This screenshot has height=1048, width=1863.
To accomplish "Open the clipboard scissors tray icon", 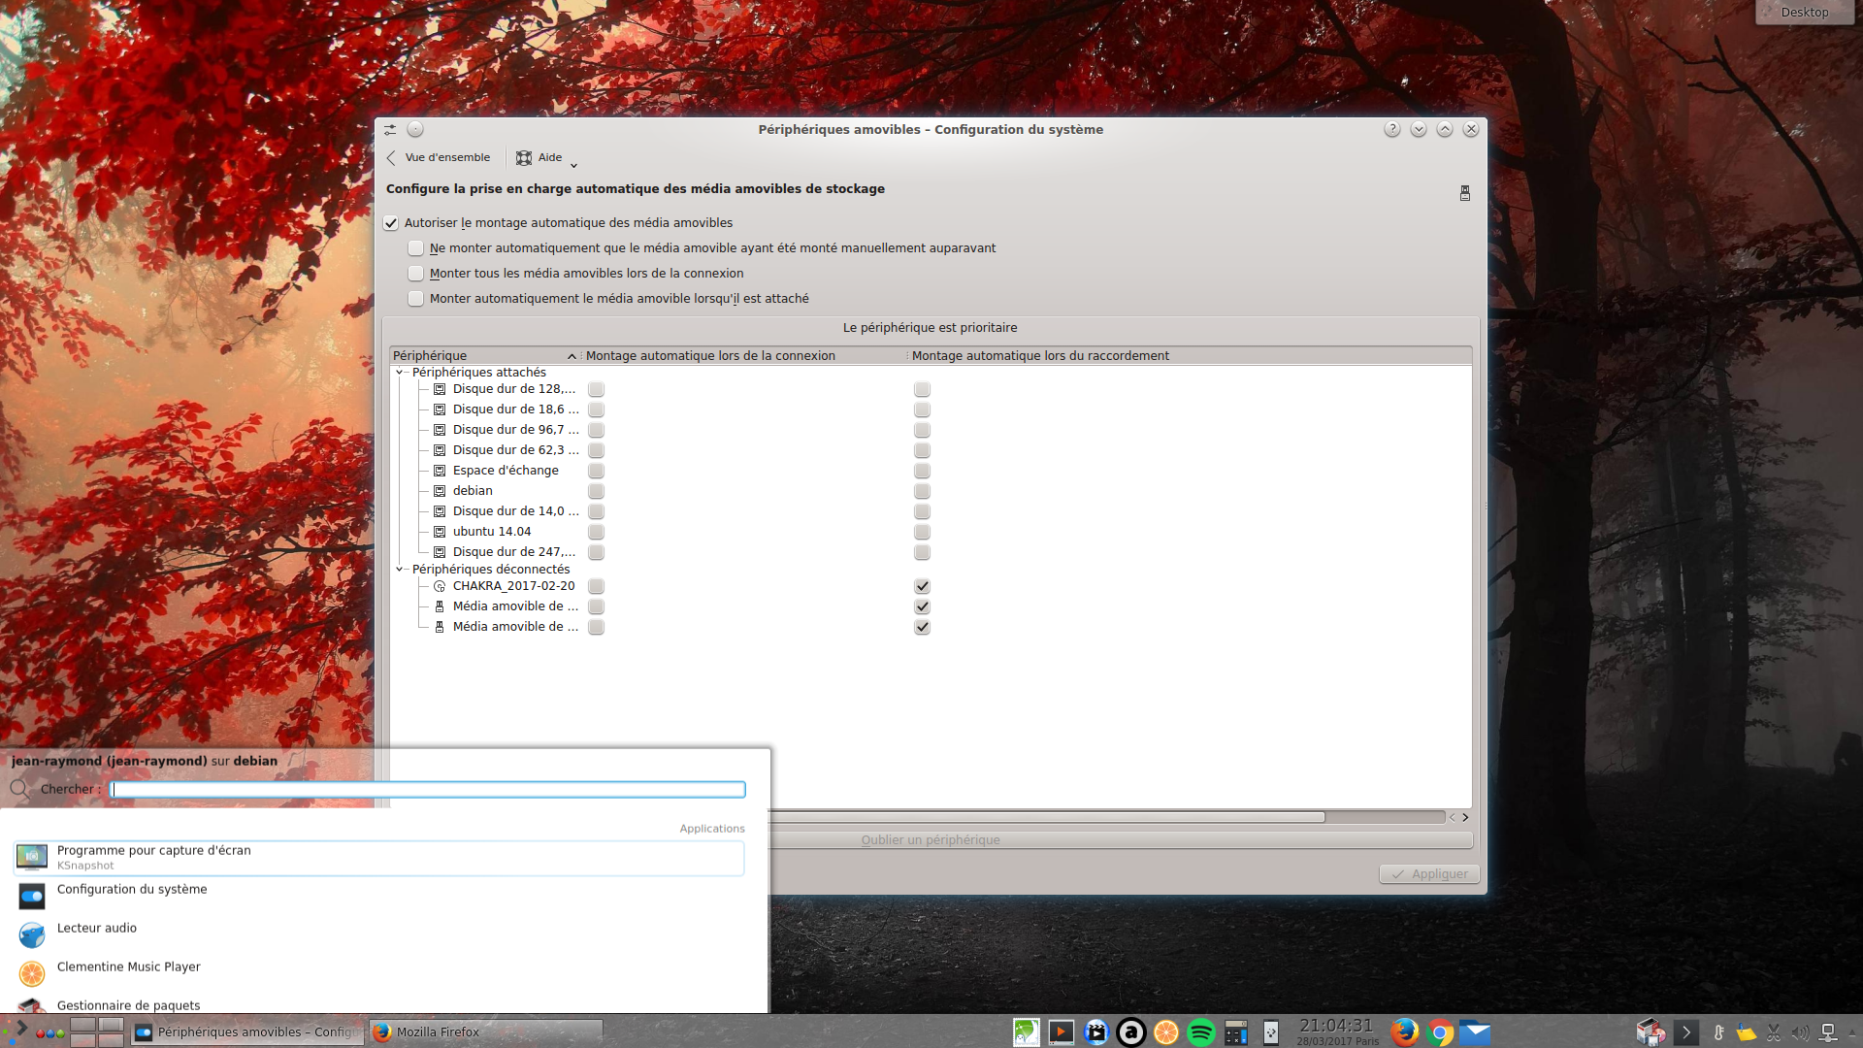I will point(1774,1032).
